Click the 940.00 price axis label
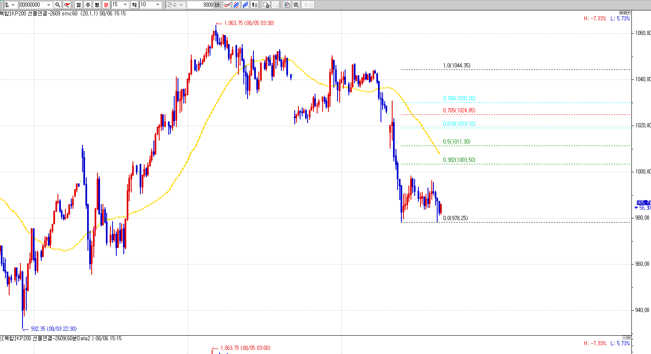 pyautogui.click(x=642, y=310)
